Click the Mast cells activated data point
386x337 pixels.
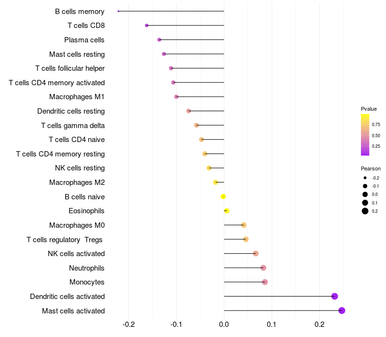coord(342,311)
